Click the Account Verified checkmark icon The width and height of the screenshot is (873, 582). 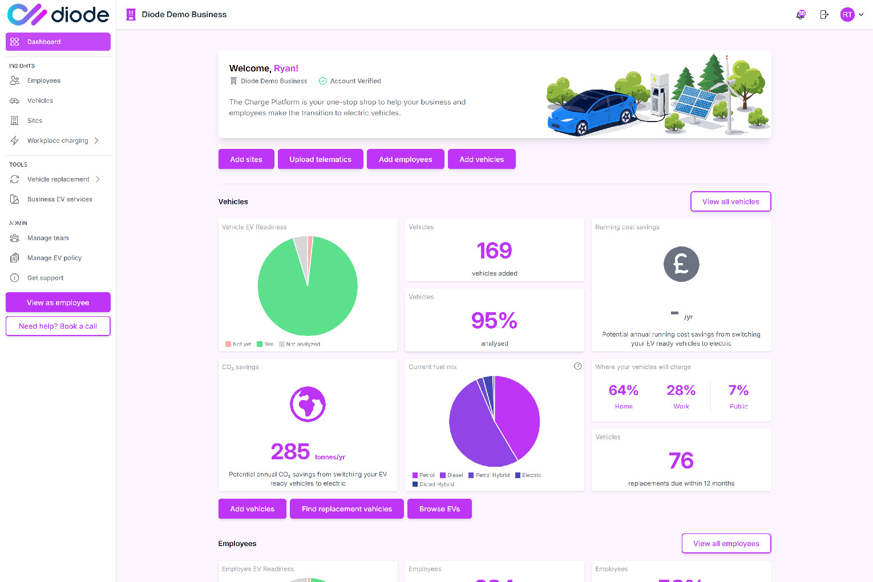(322, 81)
